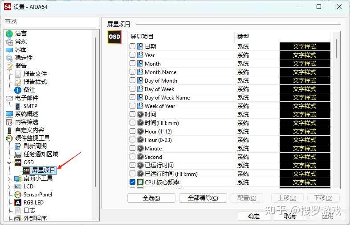Click the 确定 button
This screenshot has width=350, height=225.
pyautogui.click(x=253, y=216)
